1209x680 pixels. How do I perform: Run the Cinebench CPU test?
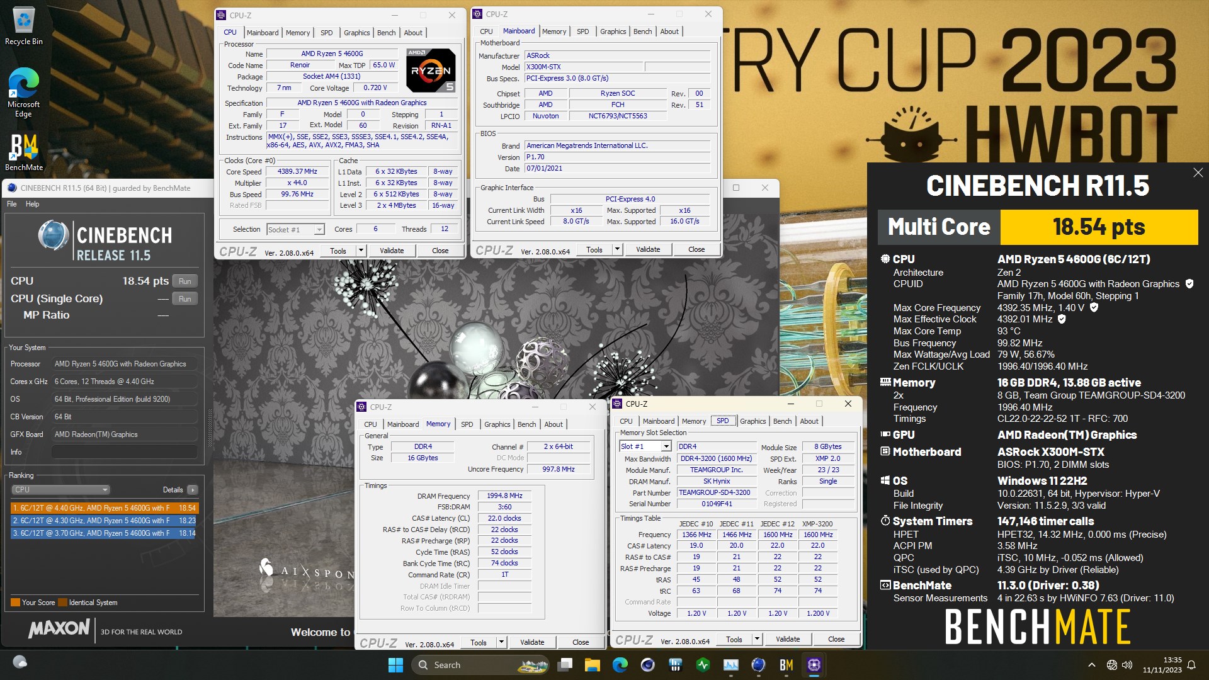tap(185, 281)
